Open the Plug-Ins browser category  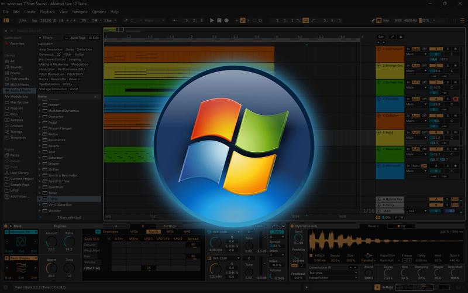(17, 108)
